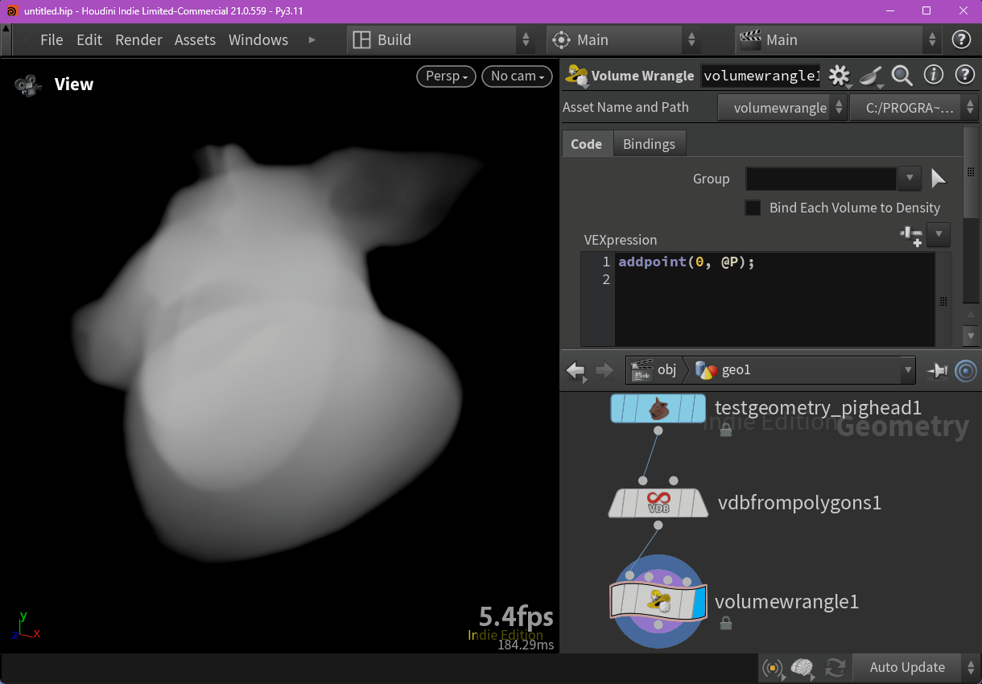Click in the VEXpression code editor

773,306
